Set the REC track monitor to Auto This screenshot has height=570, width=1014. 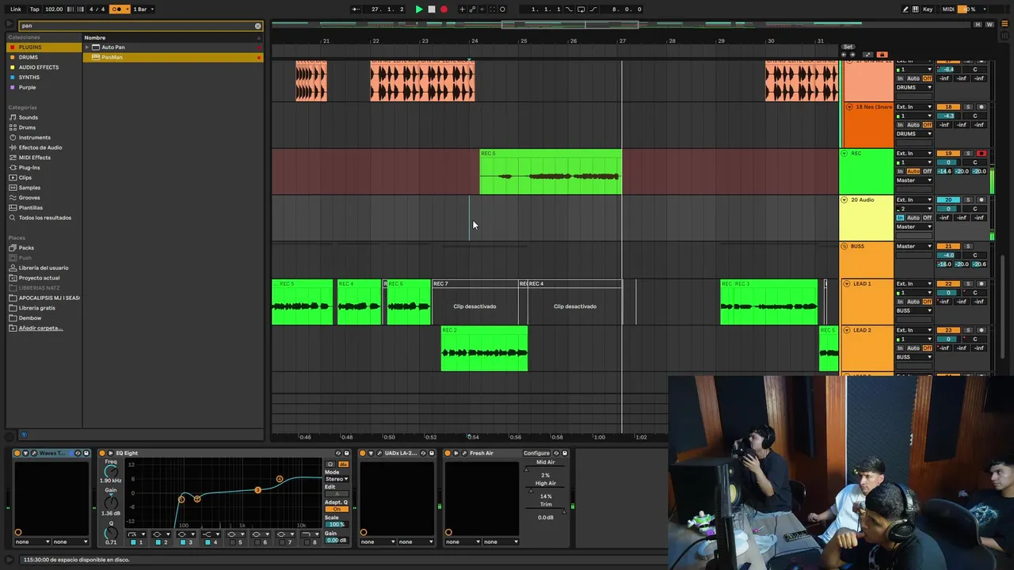pyautogui.click(x=913, y=172)
